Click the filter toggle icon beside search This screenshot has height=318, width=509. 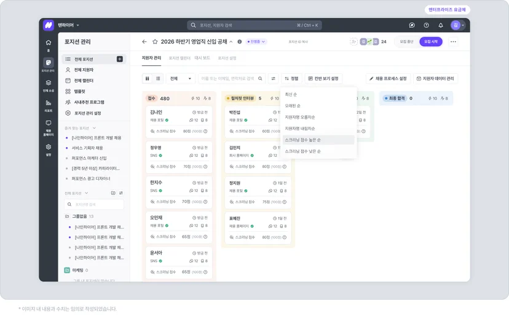[x=274, y=78]
